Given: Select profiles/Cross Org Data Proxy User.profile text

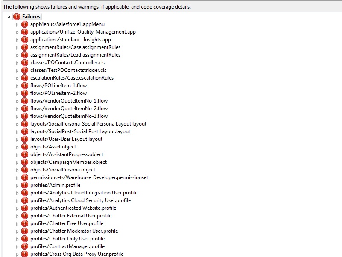Looking at the screenshot, I should point(77,254).
